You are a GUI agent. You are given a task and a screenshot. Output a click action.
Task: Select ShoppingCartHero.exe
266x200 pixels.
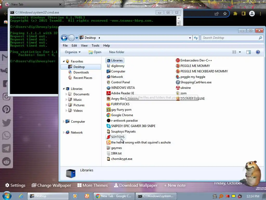click(194, 82)
